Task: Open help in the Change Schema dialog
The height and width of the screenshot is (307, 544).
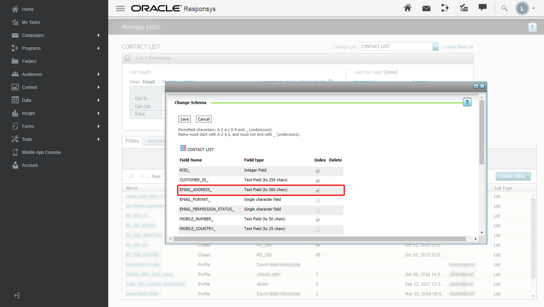Action: tap(467, 102)
